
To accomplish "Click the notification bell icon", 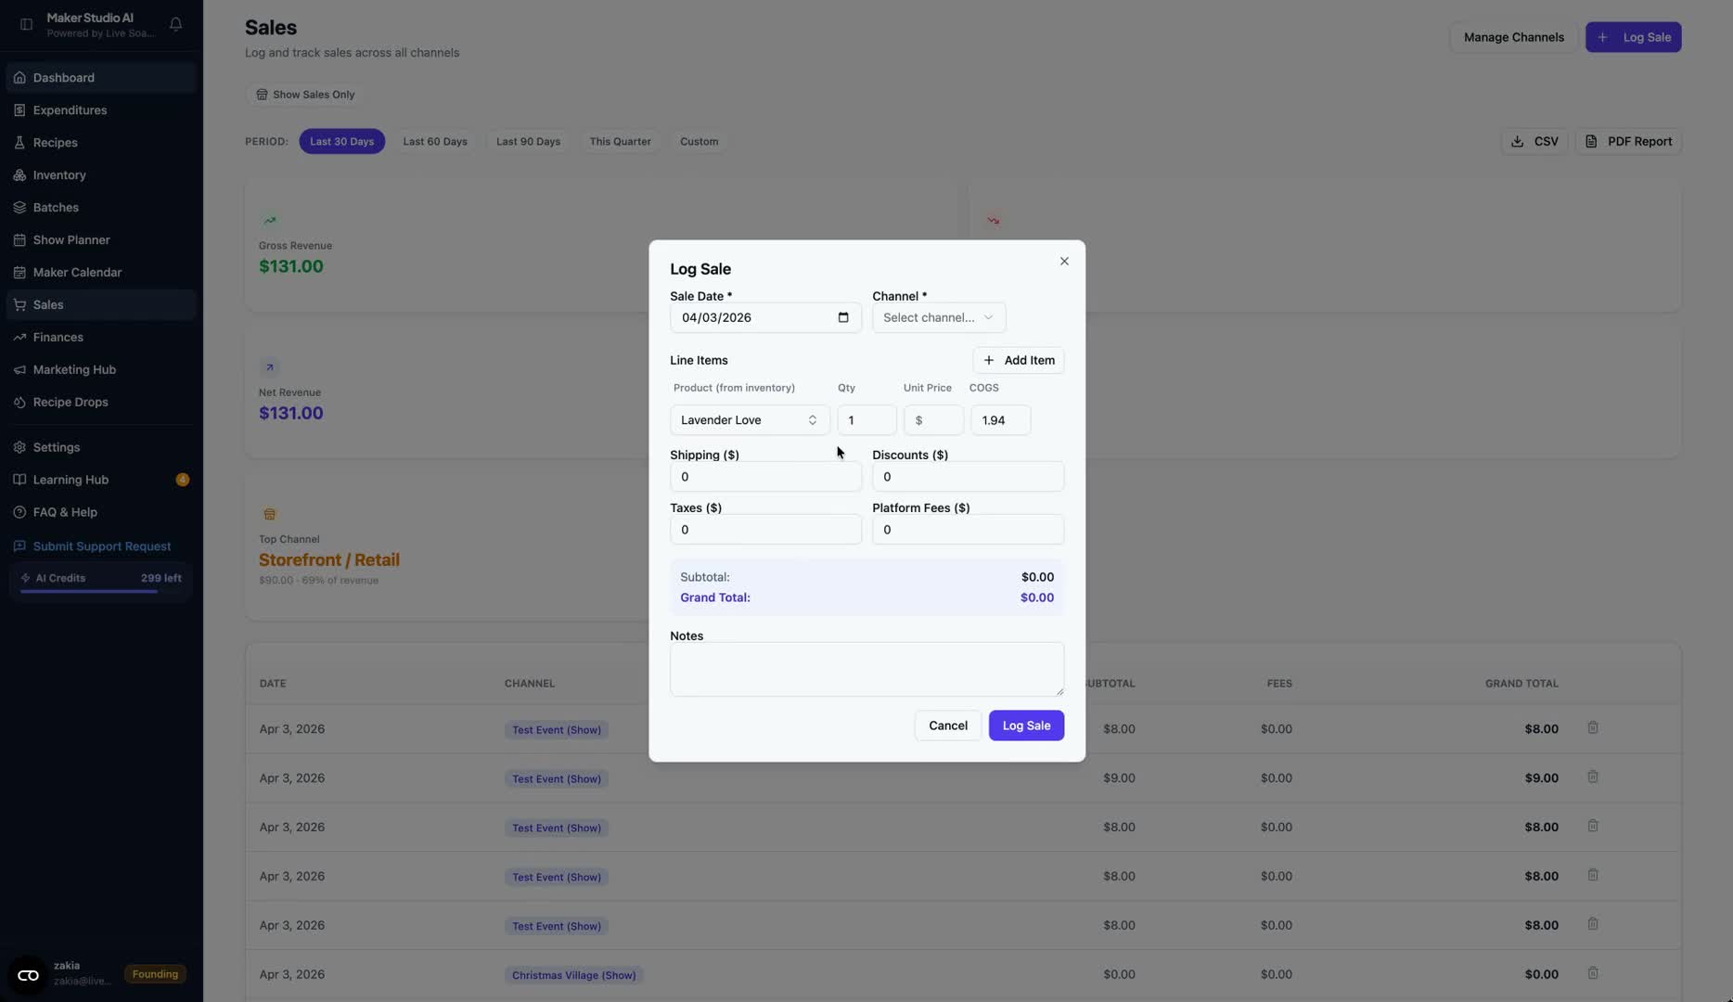I will pos(175,24).
